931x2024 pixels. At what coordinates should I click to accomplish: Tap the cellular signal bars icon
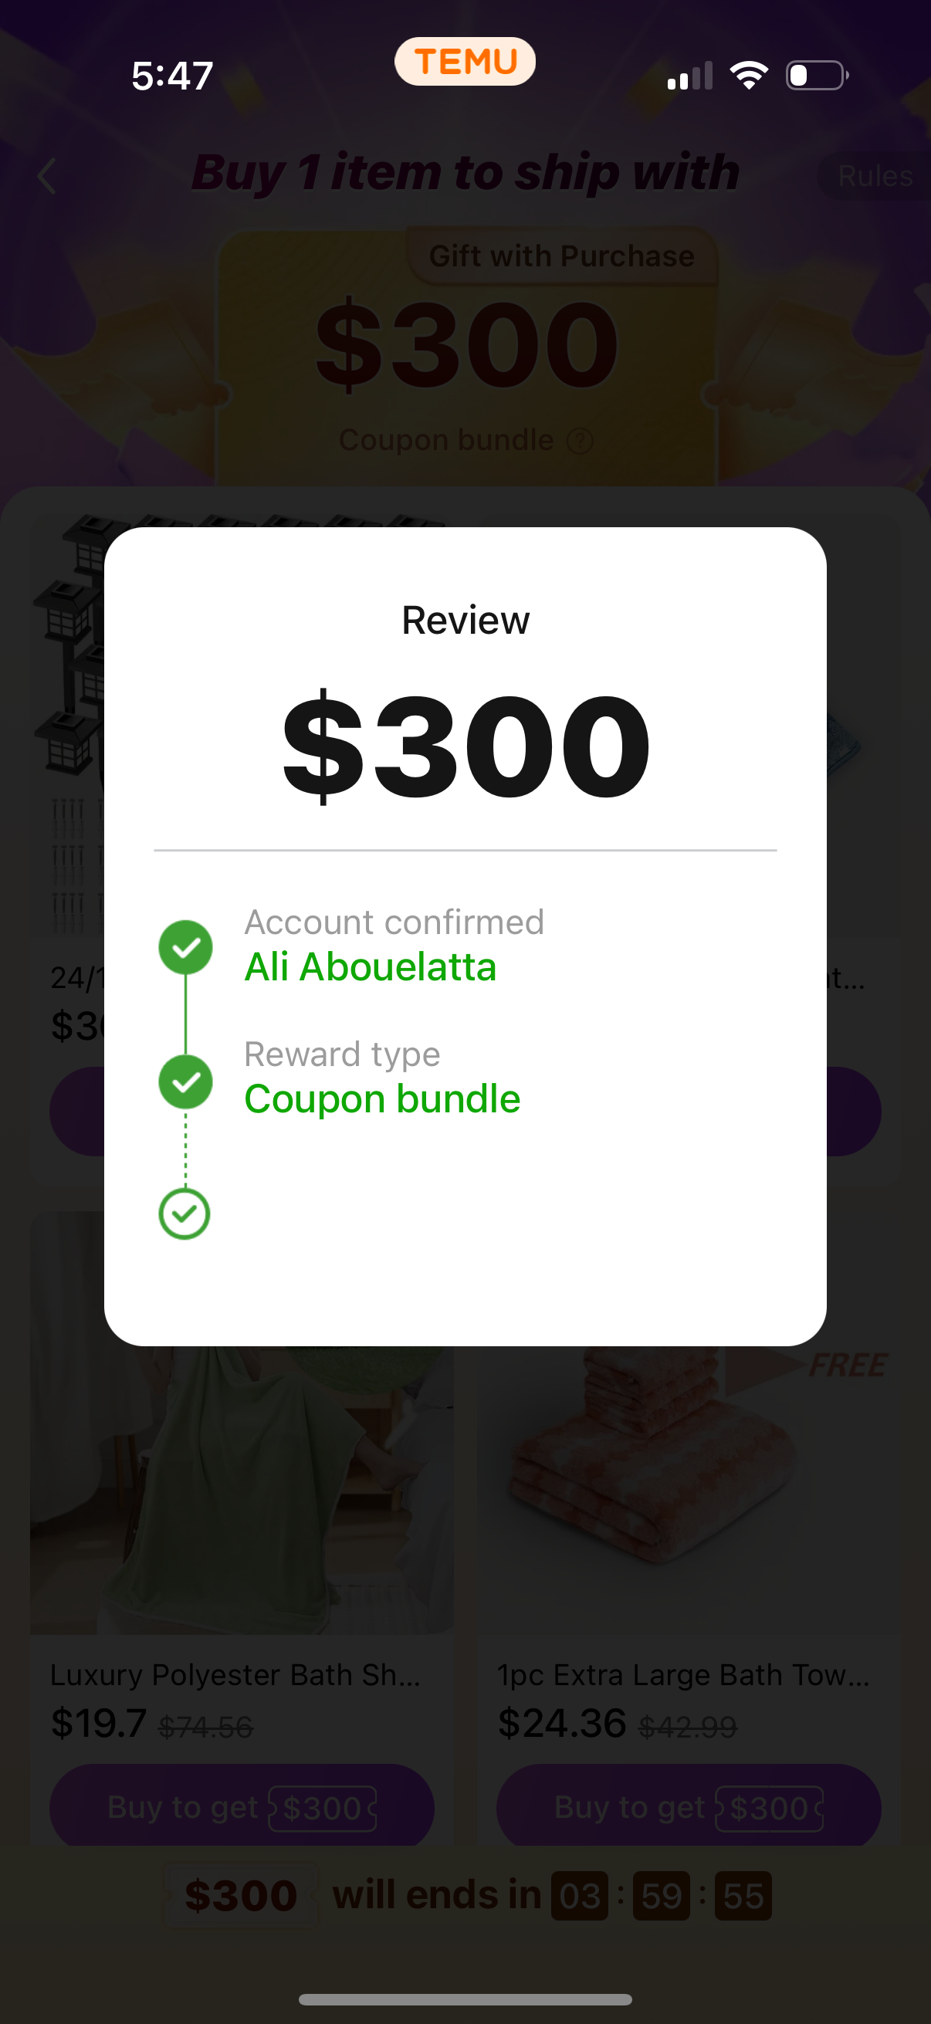click(690, 76)
